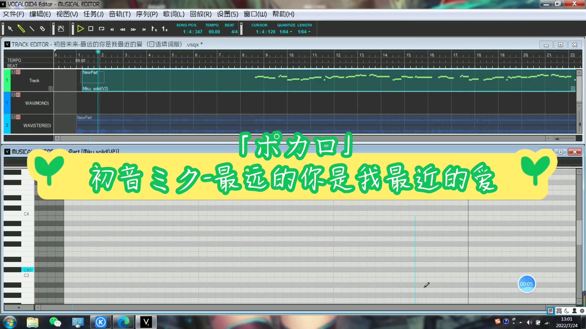The width and height of the screenshot is (586, 329).
Task: Open 视图 View menu from menu bar
Action: click(x=66, y=14)
